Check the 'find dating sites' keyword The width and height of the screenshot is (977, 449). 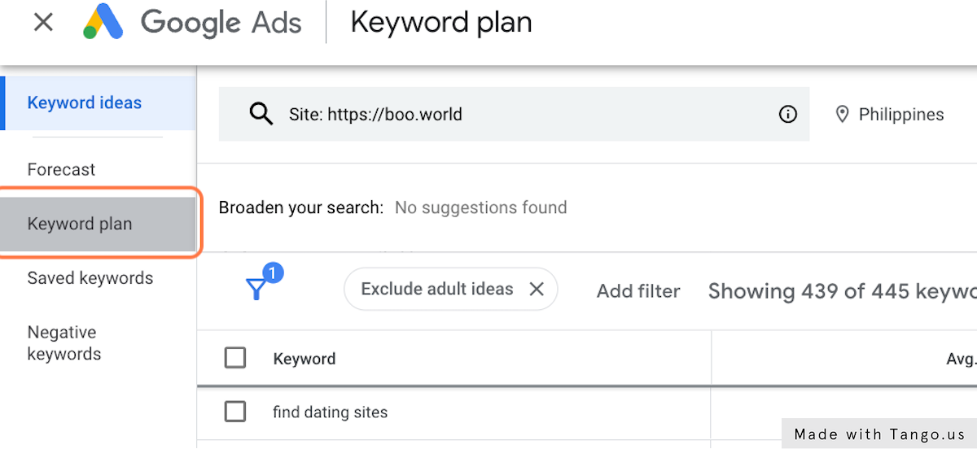coord(235,412)
